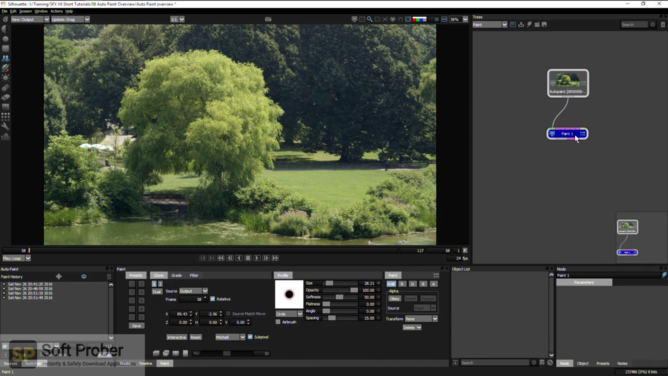The width and height of the screenshot is (668, 376).
Task: Click the Trees Search input field
Action: pos(635,25)
